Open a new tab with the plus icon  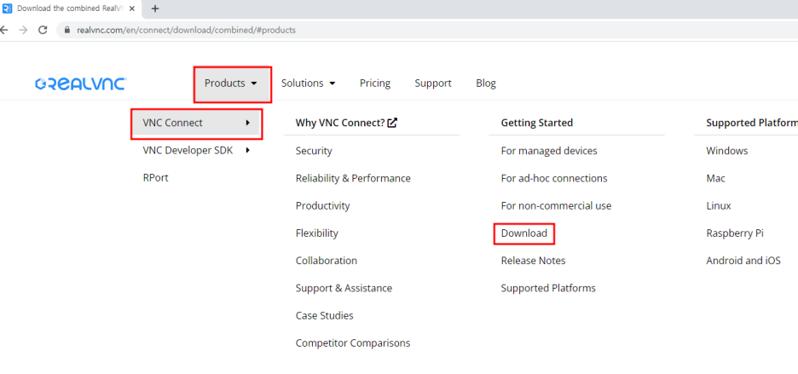coord(155,9)
